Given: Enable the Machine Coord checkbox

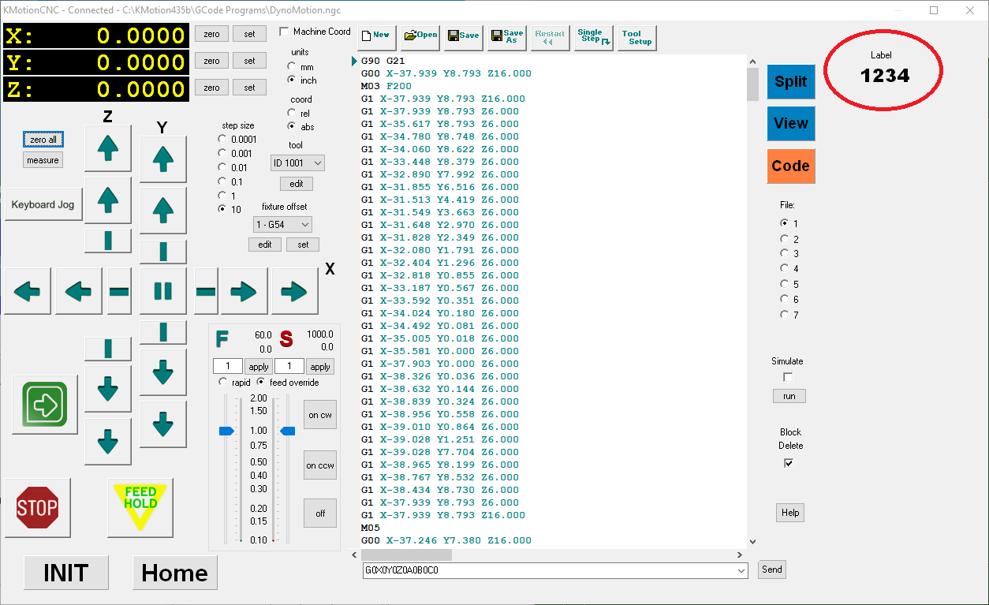Looking at the screenshot, I should [285, 32].
